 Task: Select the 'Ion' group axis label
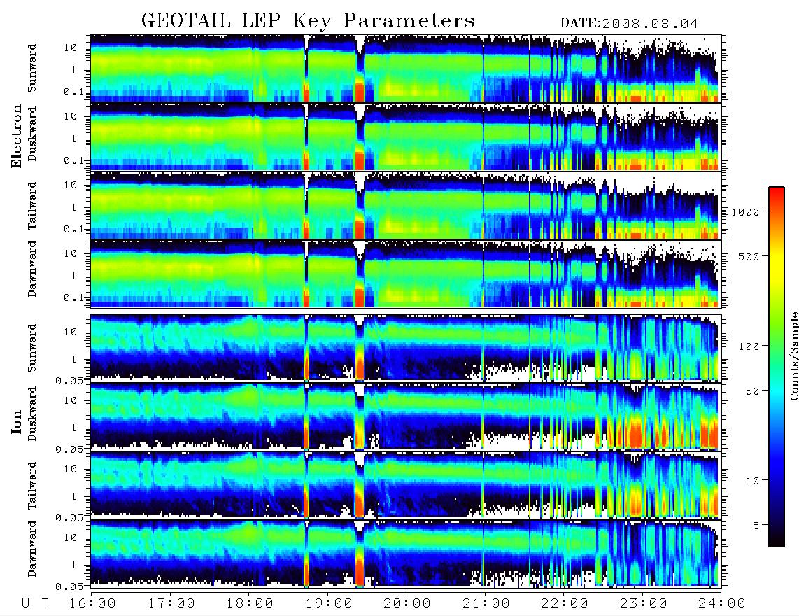pos(16,421)
